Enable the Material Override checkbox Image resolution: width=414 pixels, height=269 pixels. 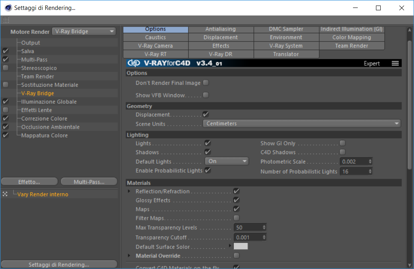tap(236, 255)
